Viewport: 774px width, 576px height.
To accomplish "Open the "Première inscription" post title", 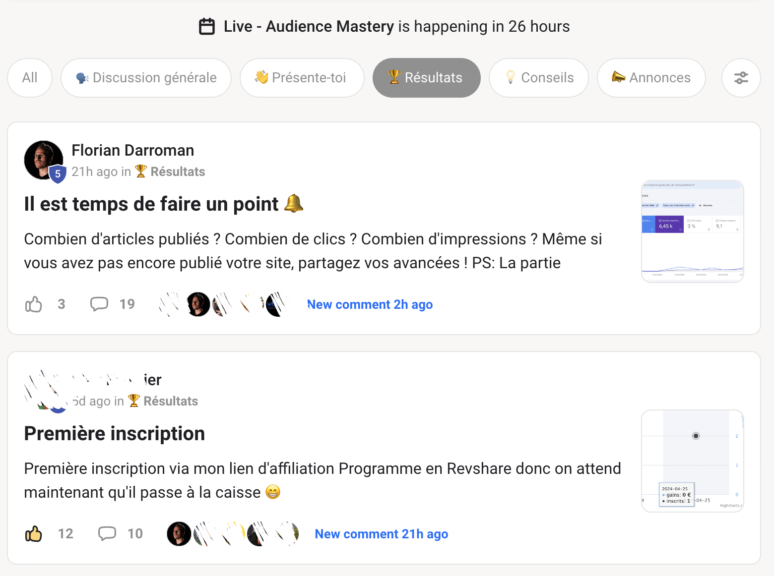I will click(115, 433).
